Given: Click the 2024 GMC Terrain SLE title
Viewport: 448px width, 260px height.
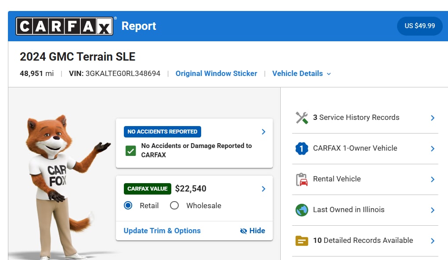Looking at the screenshot, I should [77, 57].
